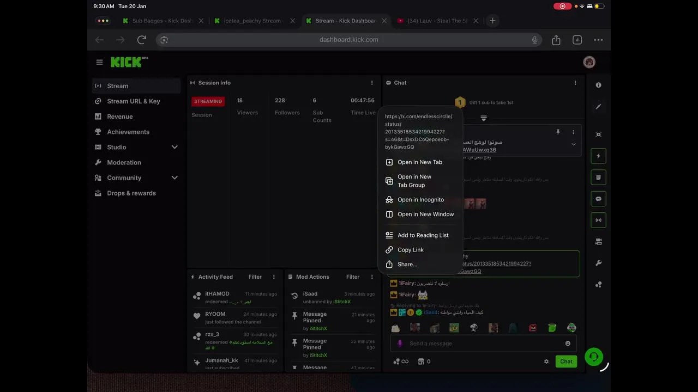The image size is (698, 392).
Task: Open the hamburger menu beside Kick logo
Action: (99, 62)
